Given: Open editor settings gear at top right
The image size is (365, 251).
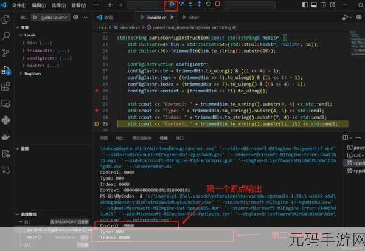Looking at the screenshot, I should tap(359, 17).
